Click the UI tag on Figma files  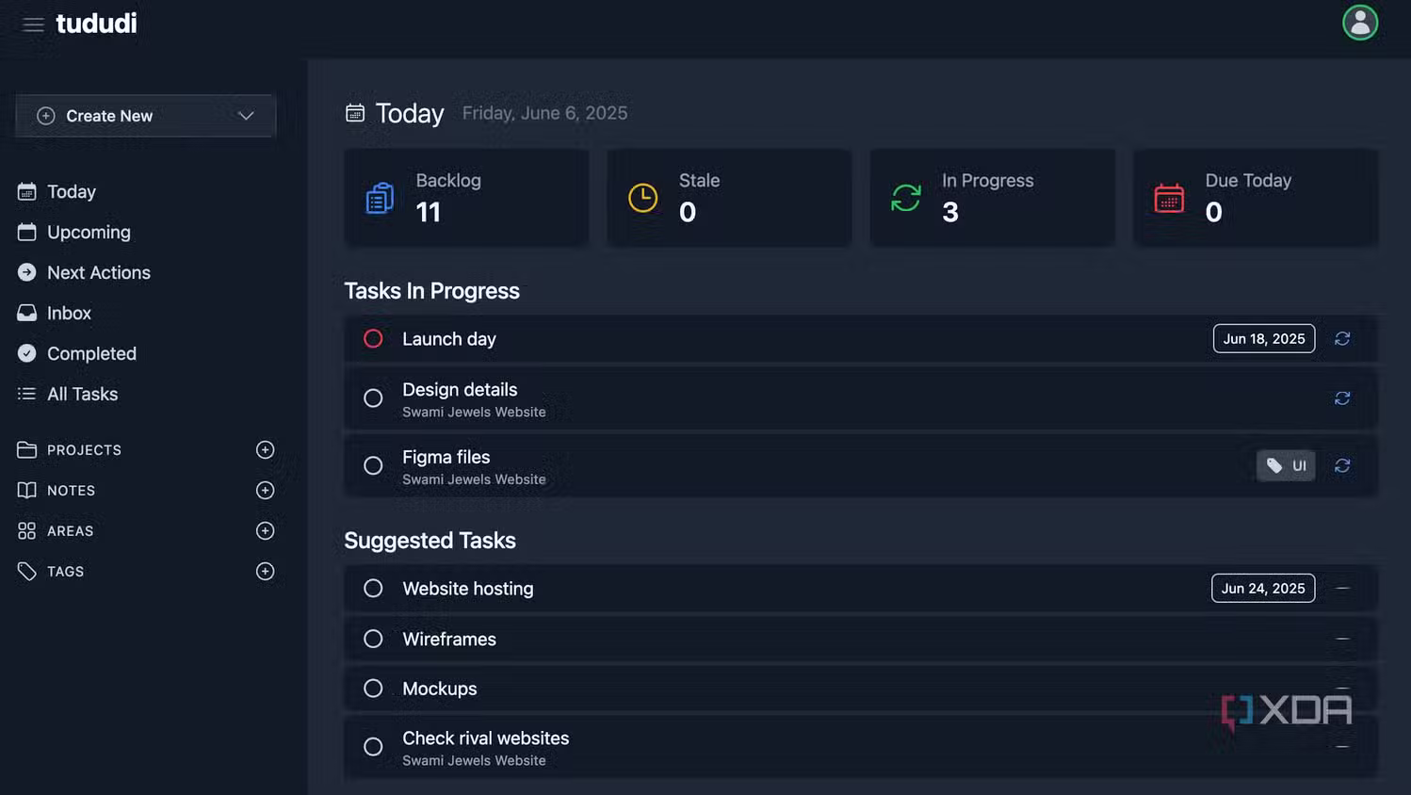point(1286,466)
